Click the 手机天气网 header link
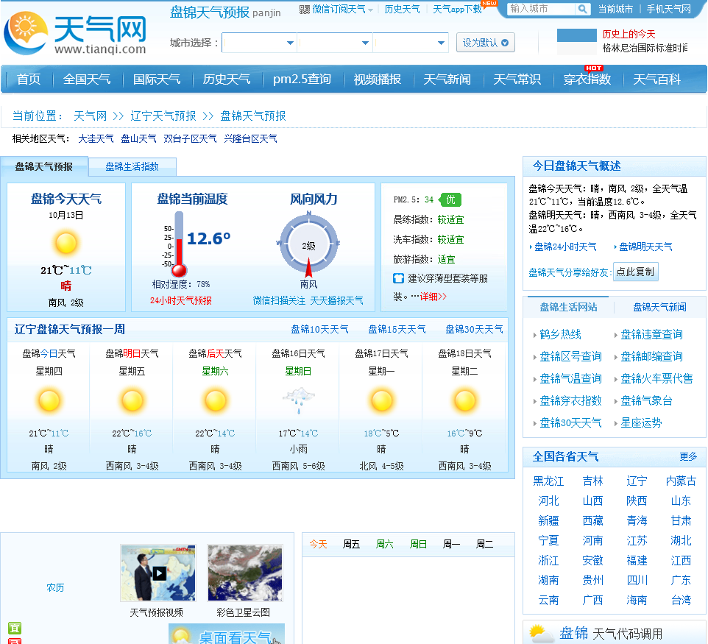Image resolution: width=708 pixels, height=644 pixels. click(x=668, y=9)
